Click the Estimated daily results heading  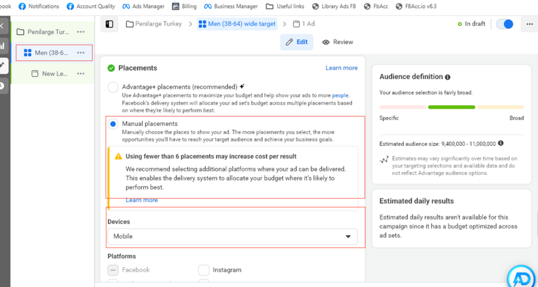[x=417, y=201]
